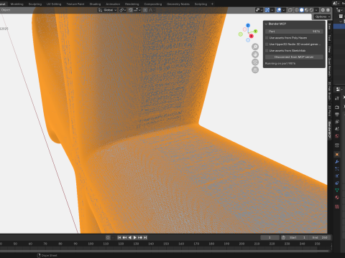Screen dimensions: 345x258
Task: Switch to material preview shading
Action: [306, 10]
